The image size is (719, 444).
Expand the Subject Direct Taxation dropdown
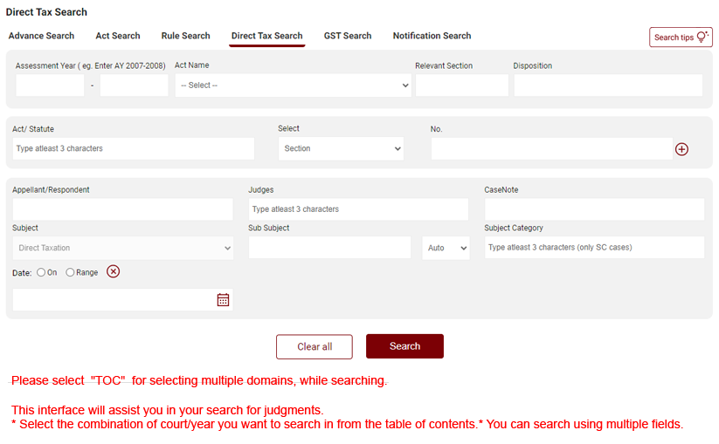(123, 249)
